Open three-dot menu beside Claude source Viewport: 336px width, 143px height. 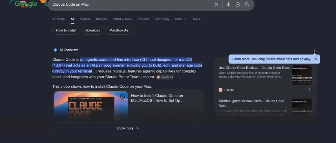[x=310, y=90]
